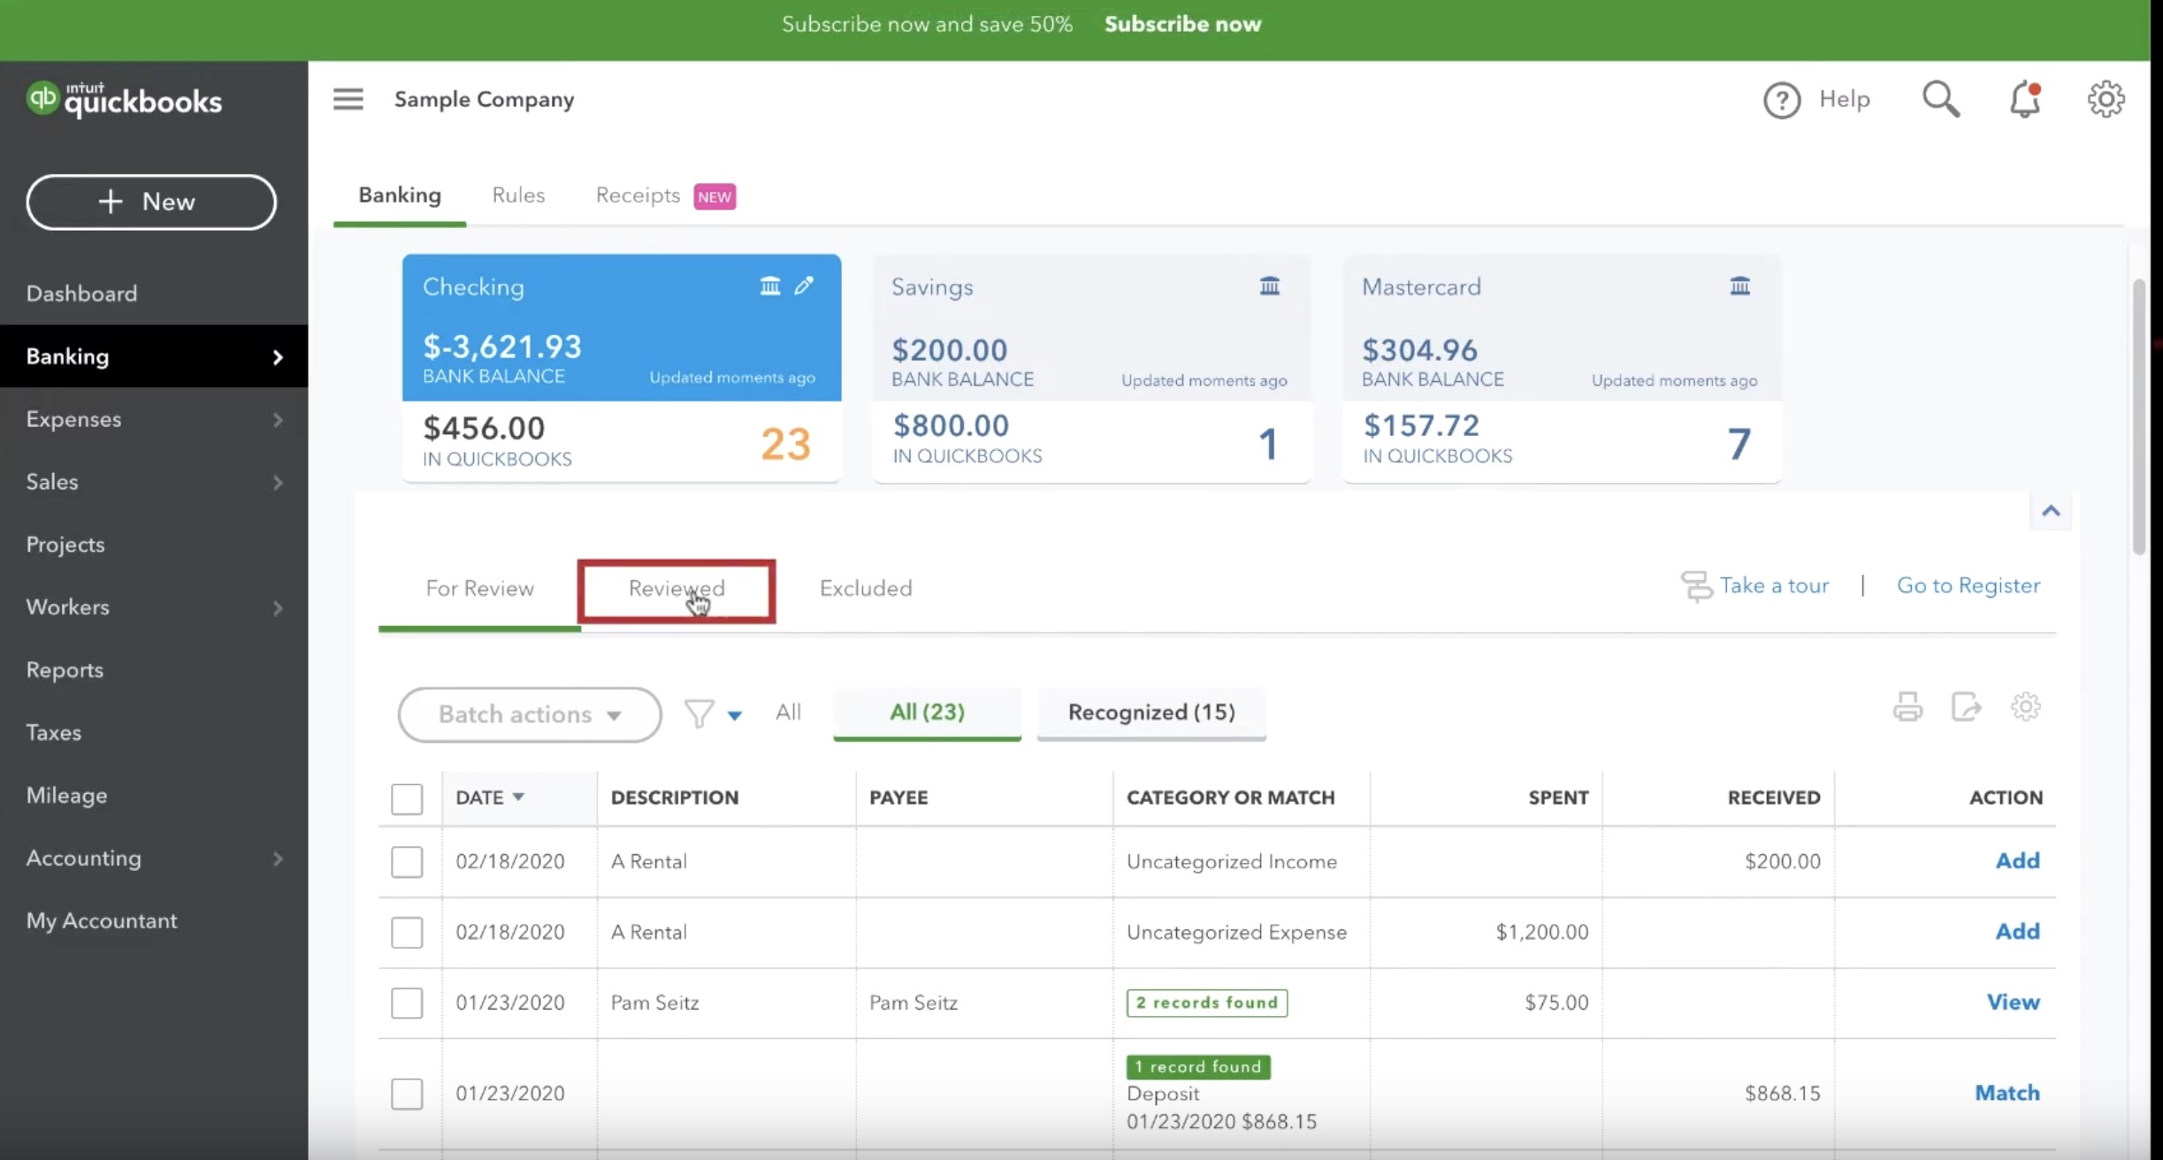Image resolution: width=2163 pixels, height=1160 pixels.
Task: Add the A Rental Uncategorized Expense transaction
Action: coord(2017,932)
